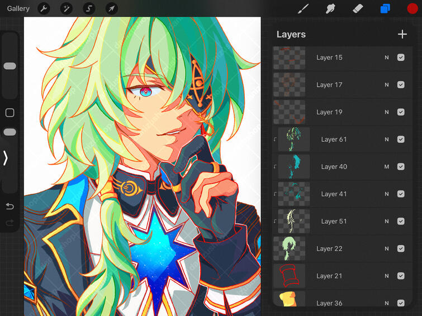422x316 pixels.
Task: Select the Smudge tool
Action: click(330, 9)
